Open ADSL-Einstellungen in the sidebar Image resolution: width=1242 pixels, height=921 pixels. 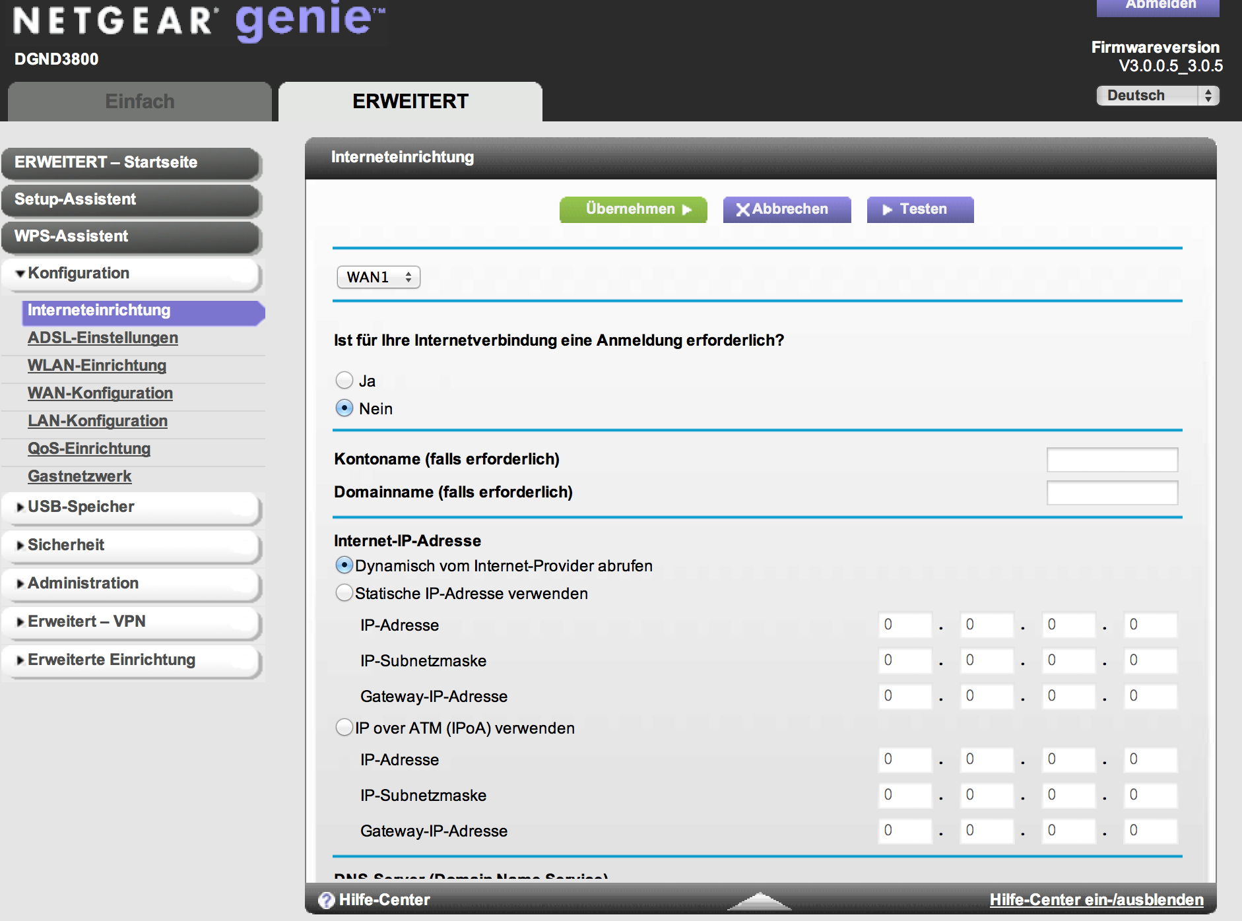coord(103,338)
